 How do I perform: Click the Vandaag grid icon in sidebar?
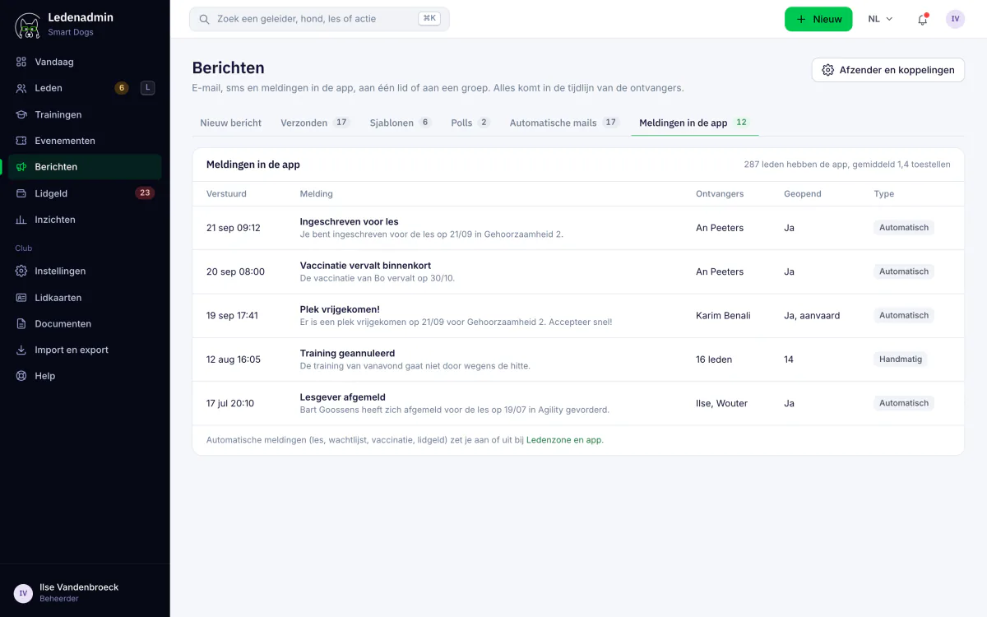[x=21, y=62]
